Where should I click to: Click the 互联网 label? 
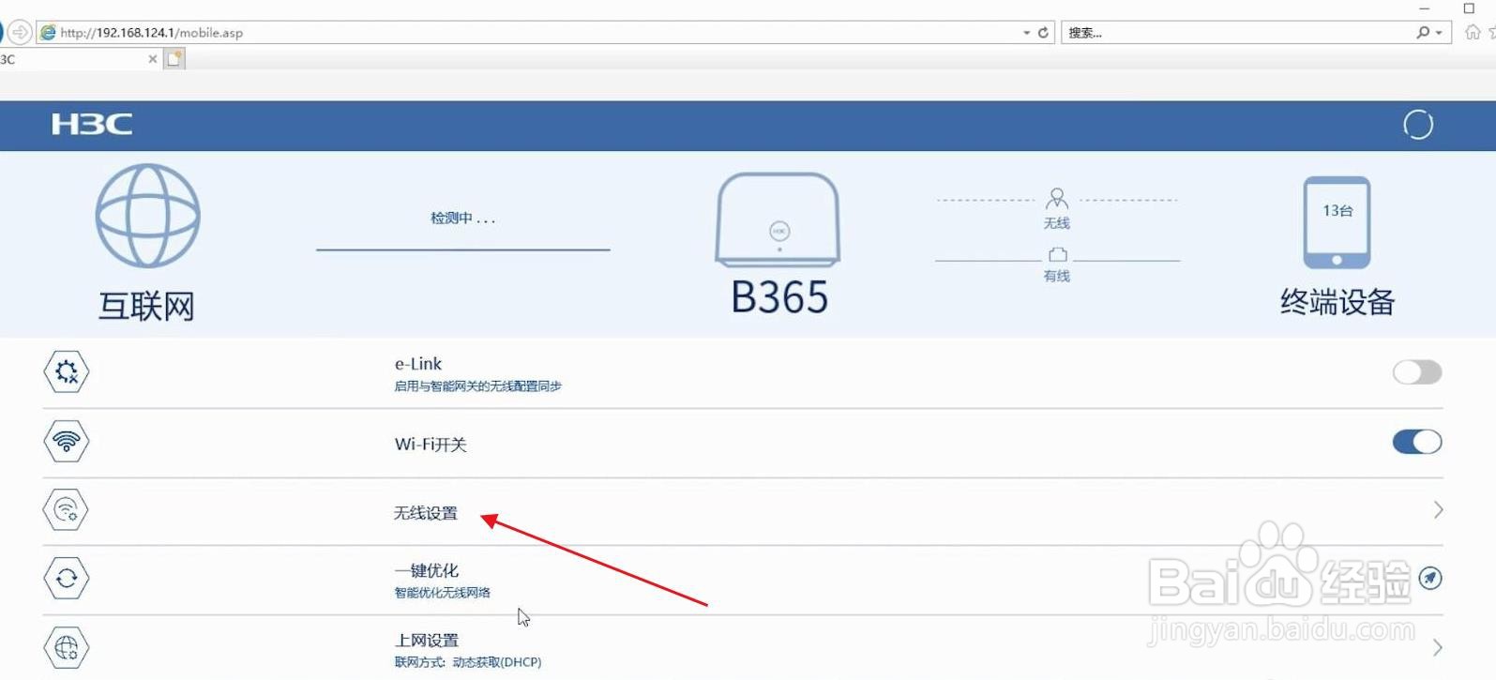coord(146,306)
